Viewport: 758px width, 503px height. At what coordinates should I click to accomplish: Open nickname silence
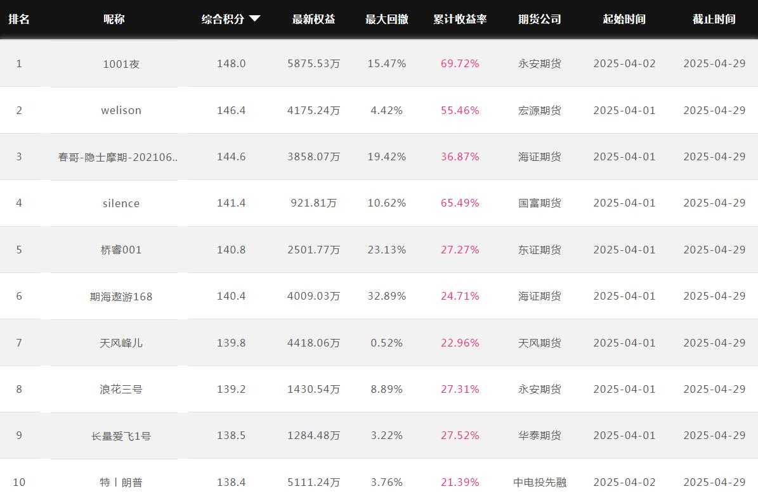click(121, 203)
